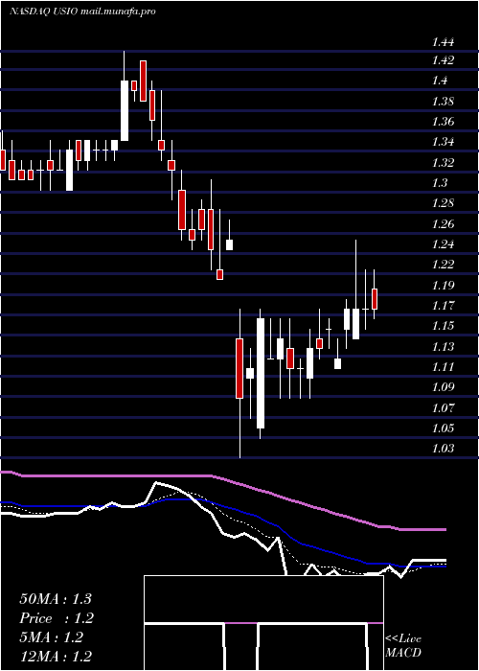Click the 1.38 price axis label
The height and width of the screenshot is (671, 479).
coord(443,102)
